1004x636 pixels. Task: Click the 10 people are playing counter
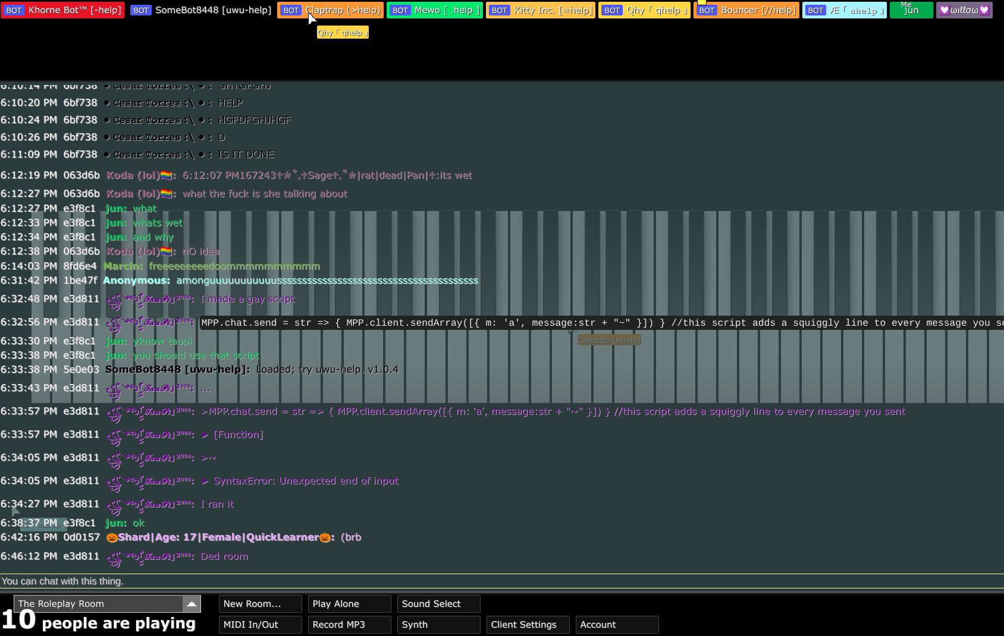(99, 622)
